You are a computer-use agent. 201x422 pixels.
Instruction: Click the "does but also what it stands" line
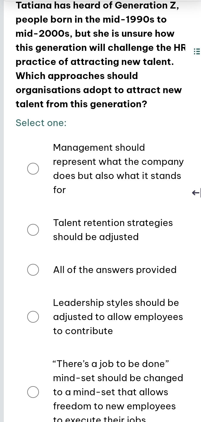click(x=117, y=176)
